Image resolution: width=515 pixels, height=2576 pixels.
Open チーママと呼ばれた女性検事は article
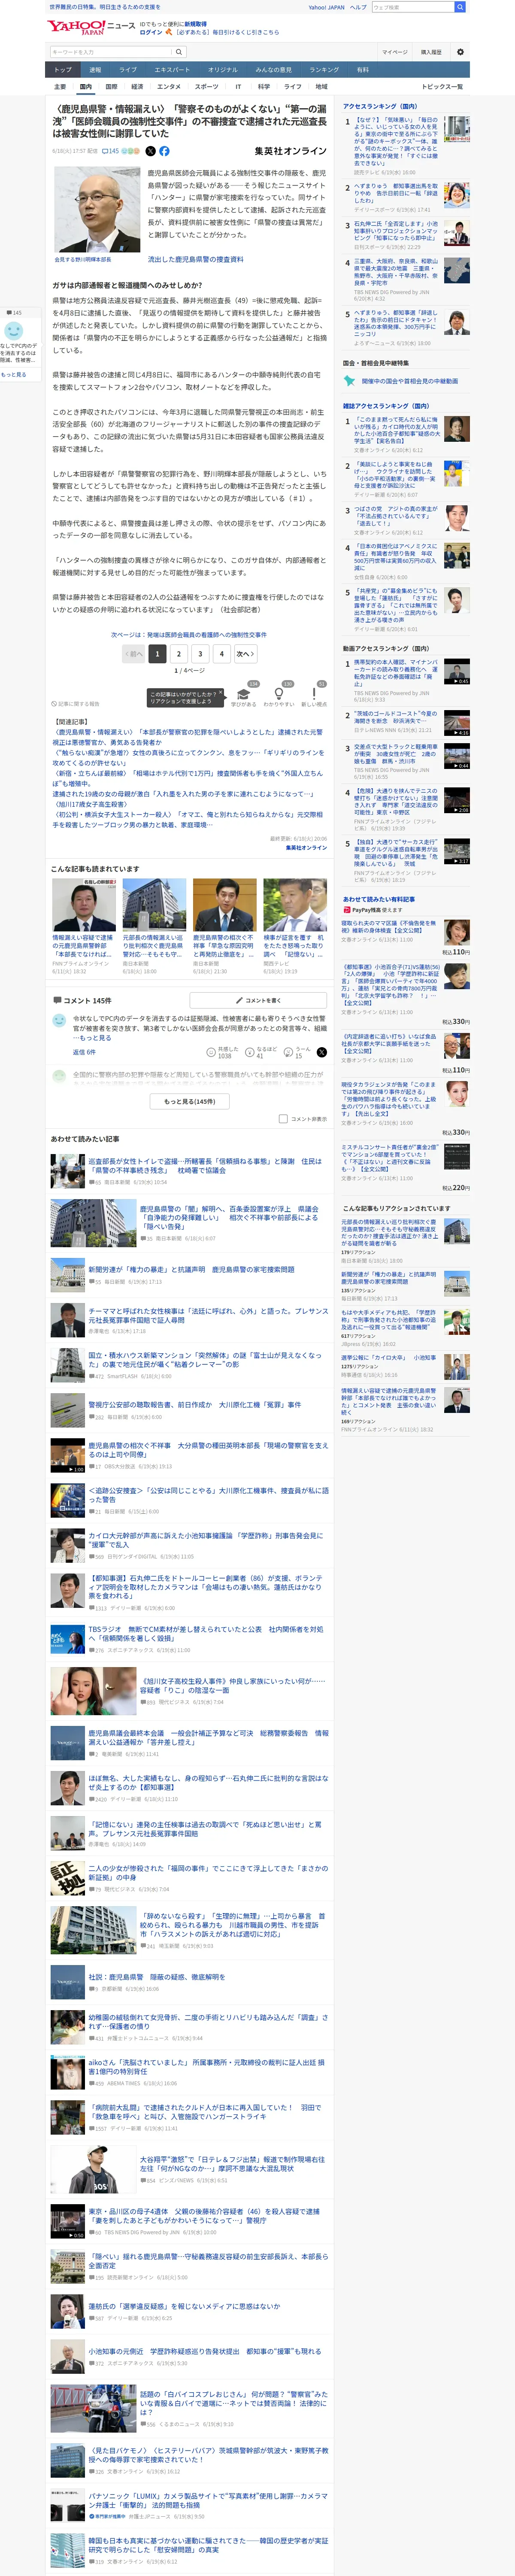[x=208, y=1316]
